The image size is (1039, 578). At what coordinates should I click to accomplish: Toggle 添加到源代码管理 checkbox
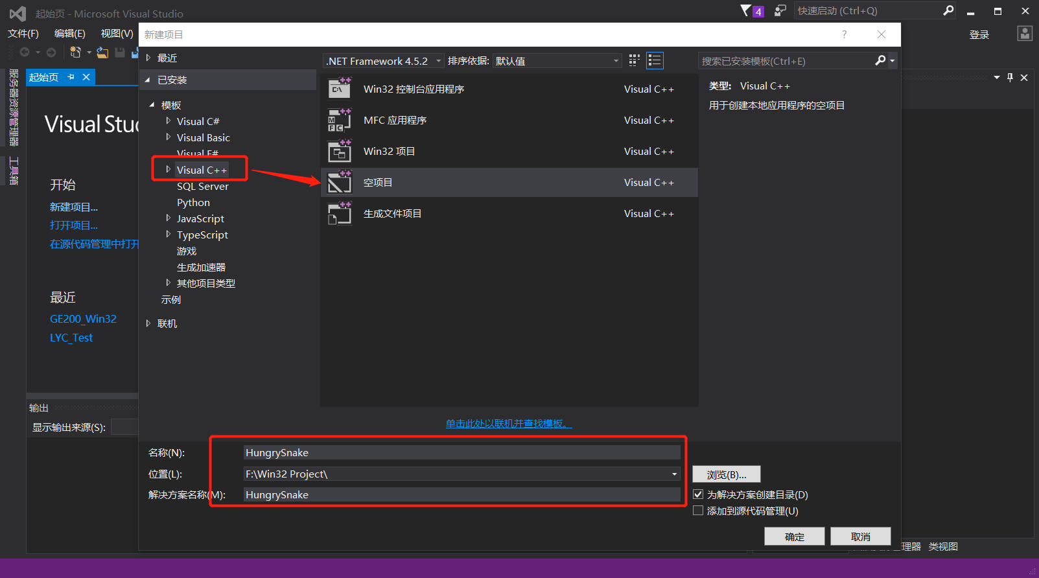[x=698, y=511]
